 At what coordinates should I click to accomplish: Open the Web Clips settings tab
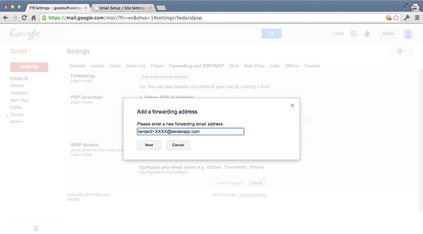[x=254, y=66]
